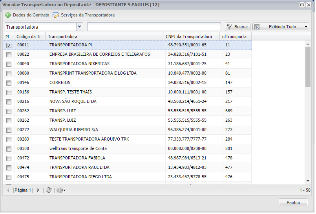This screenshot has width=316, height=214.
Task: Maximize the Vincular Transportadora window
Action: (302, 5)
